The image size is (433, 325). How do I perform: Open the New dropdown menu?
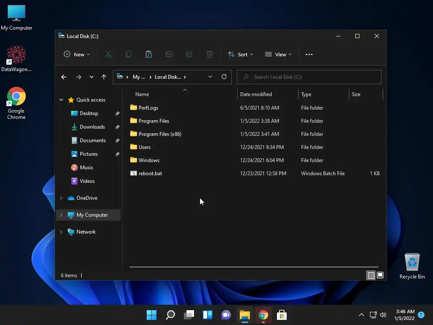(x=77, y=55)
